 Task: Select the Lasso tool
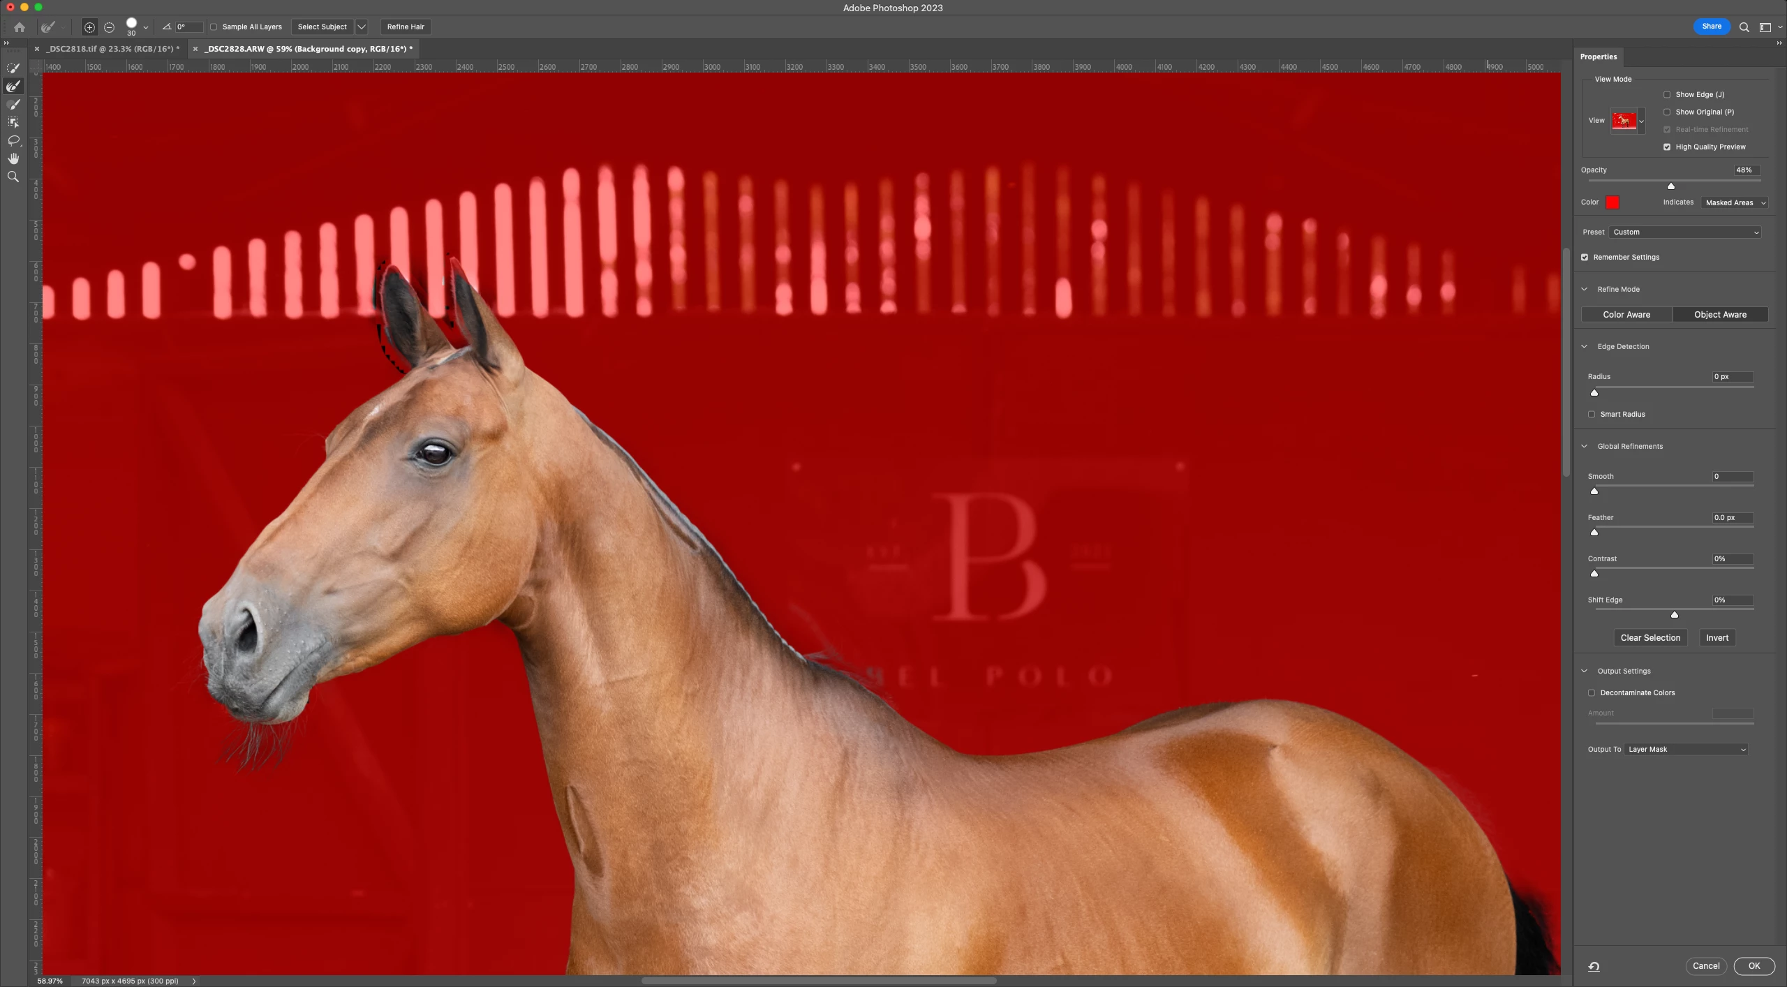pyautogui.click(x=13, y=140)
